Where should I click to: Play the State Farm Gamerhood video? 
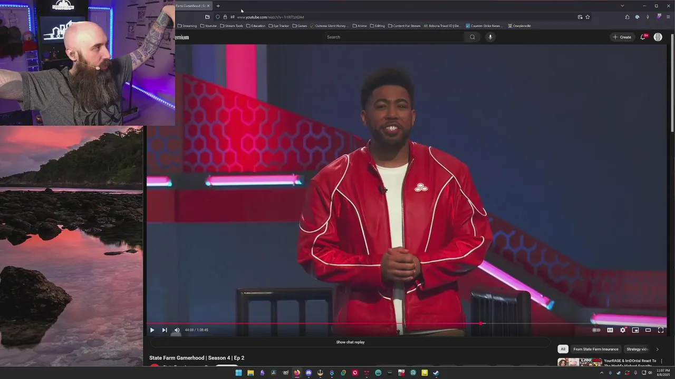(x=152, y=330)
